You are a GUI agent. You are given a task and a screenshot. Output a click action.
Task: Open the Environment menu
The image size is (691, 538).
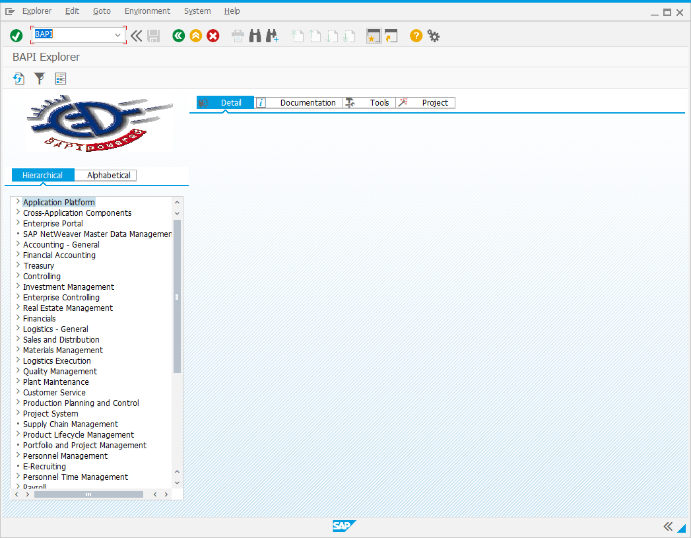[147, 11]
